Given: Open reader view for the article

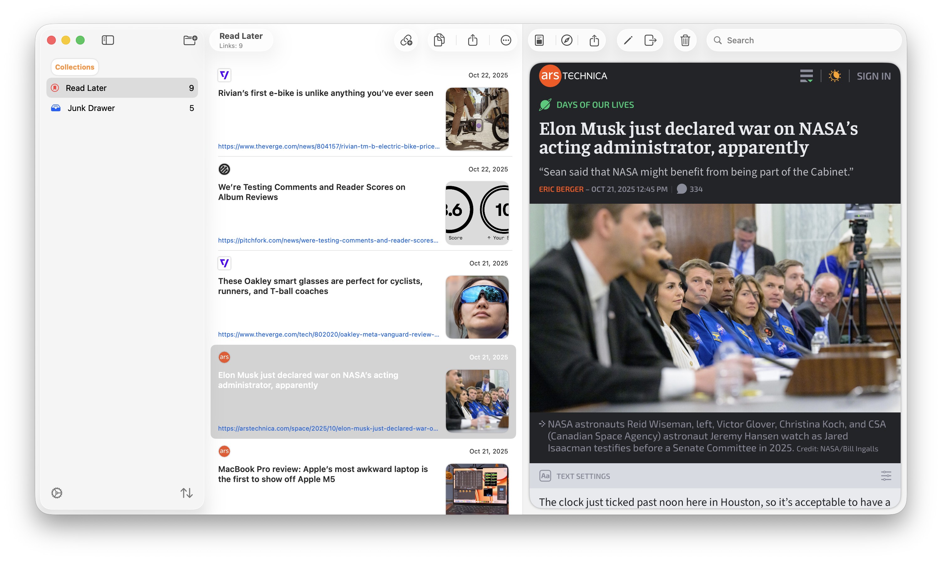Looking at the screenshot, I should [539, 40].
